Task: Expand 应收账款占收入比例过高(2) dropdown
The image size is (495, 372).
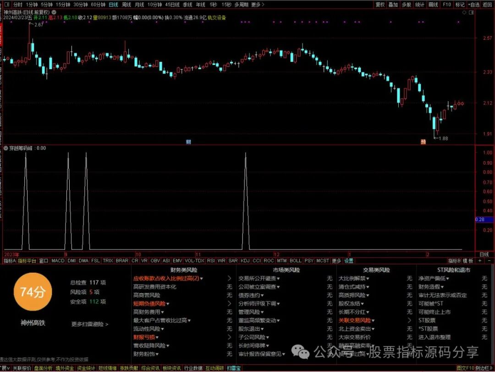Action: (x=201, y=279)
